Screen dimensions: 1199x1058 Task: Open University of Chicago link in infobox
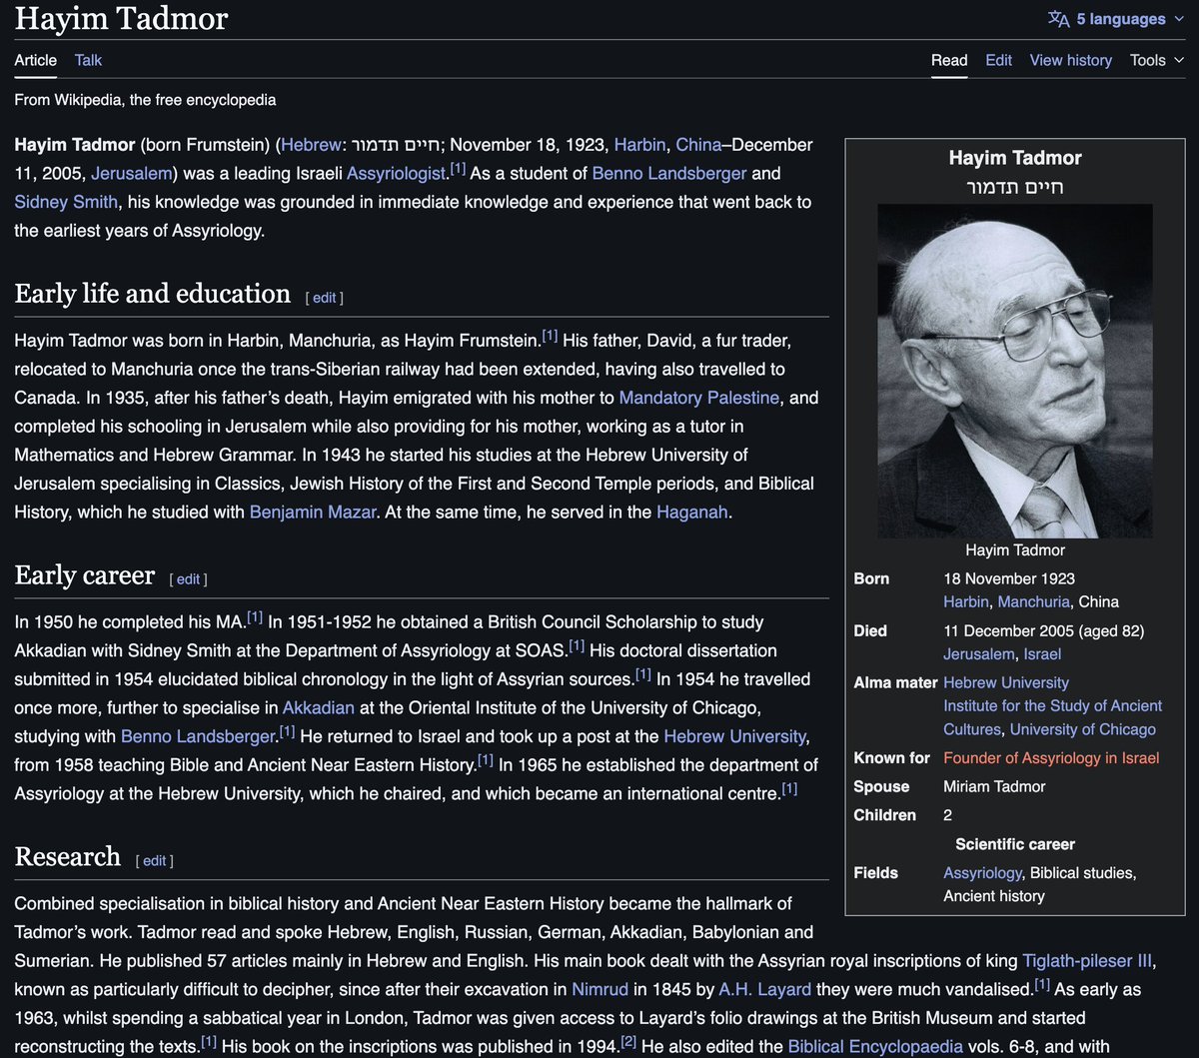(1082, 729)
